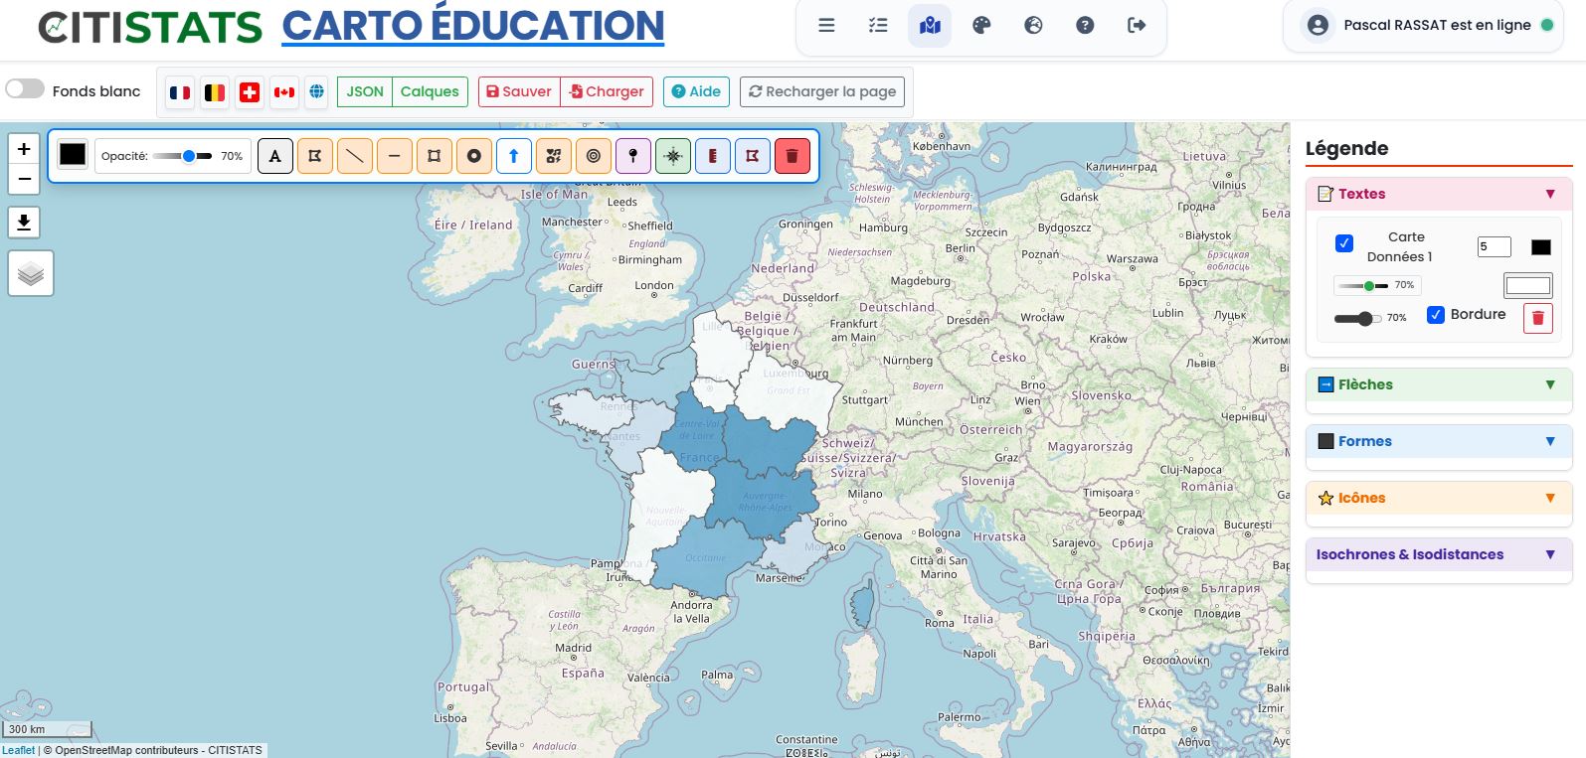Choose the pin marker tool

(x=633, y=156)
